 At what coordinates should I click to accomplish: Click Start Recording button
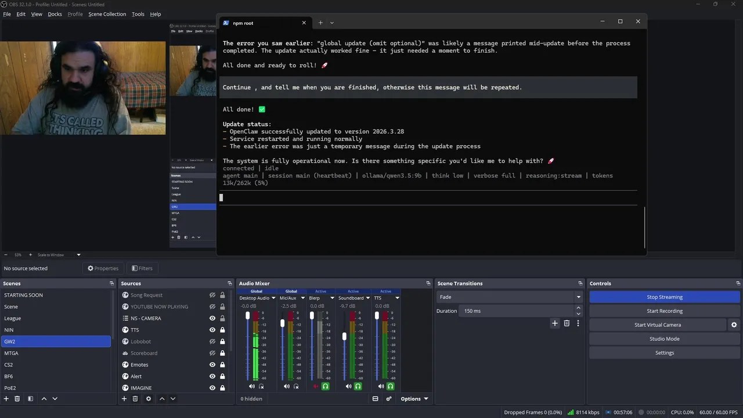tap(665, 311)
